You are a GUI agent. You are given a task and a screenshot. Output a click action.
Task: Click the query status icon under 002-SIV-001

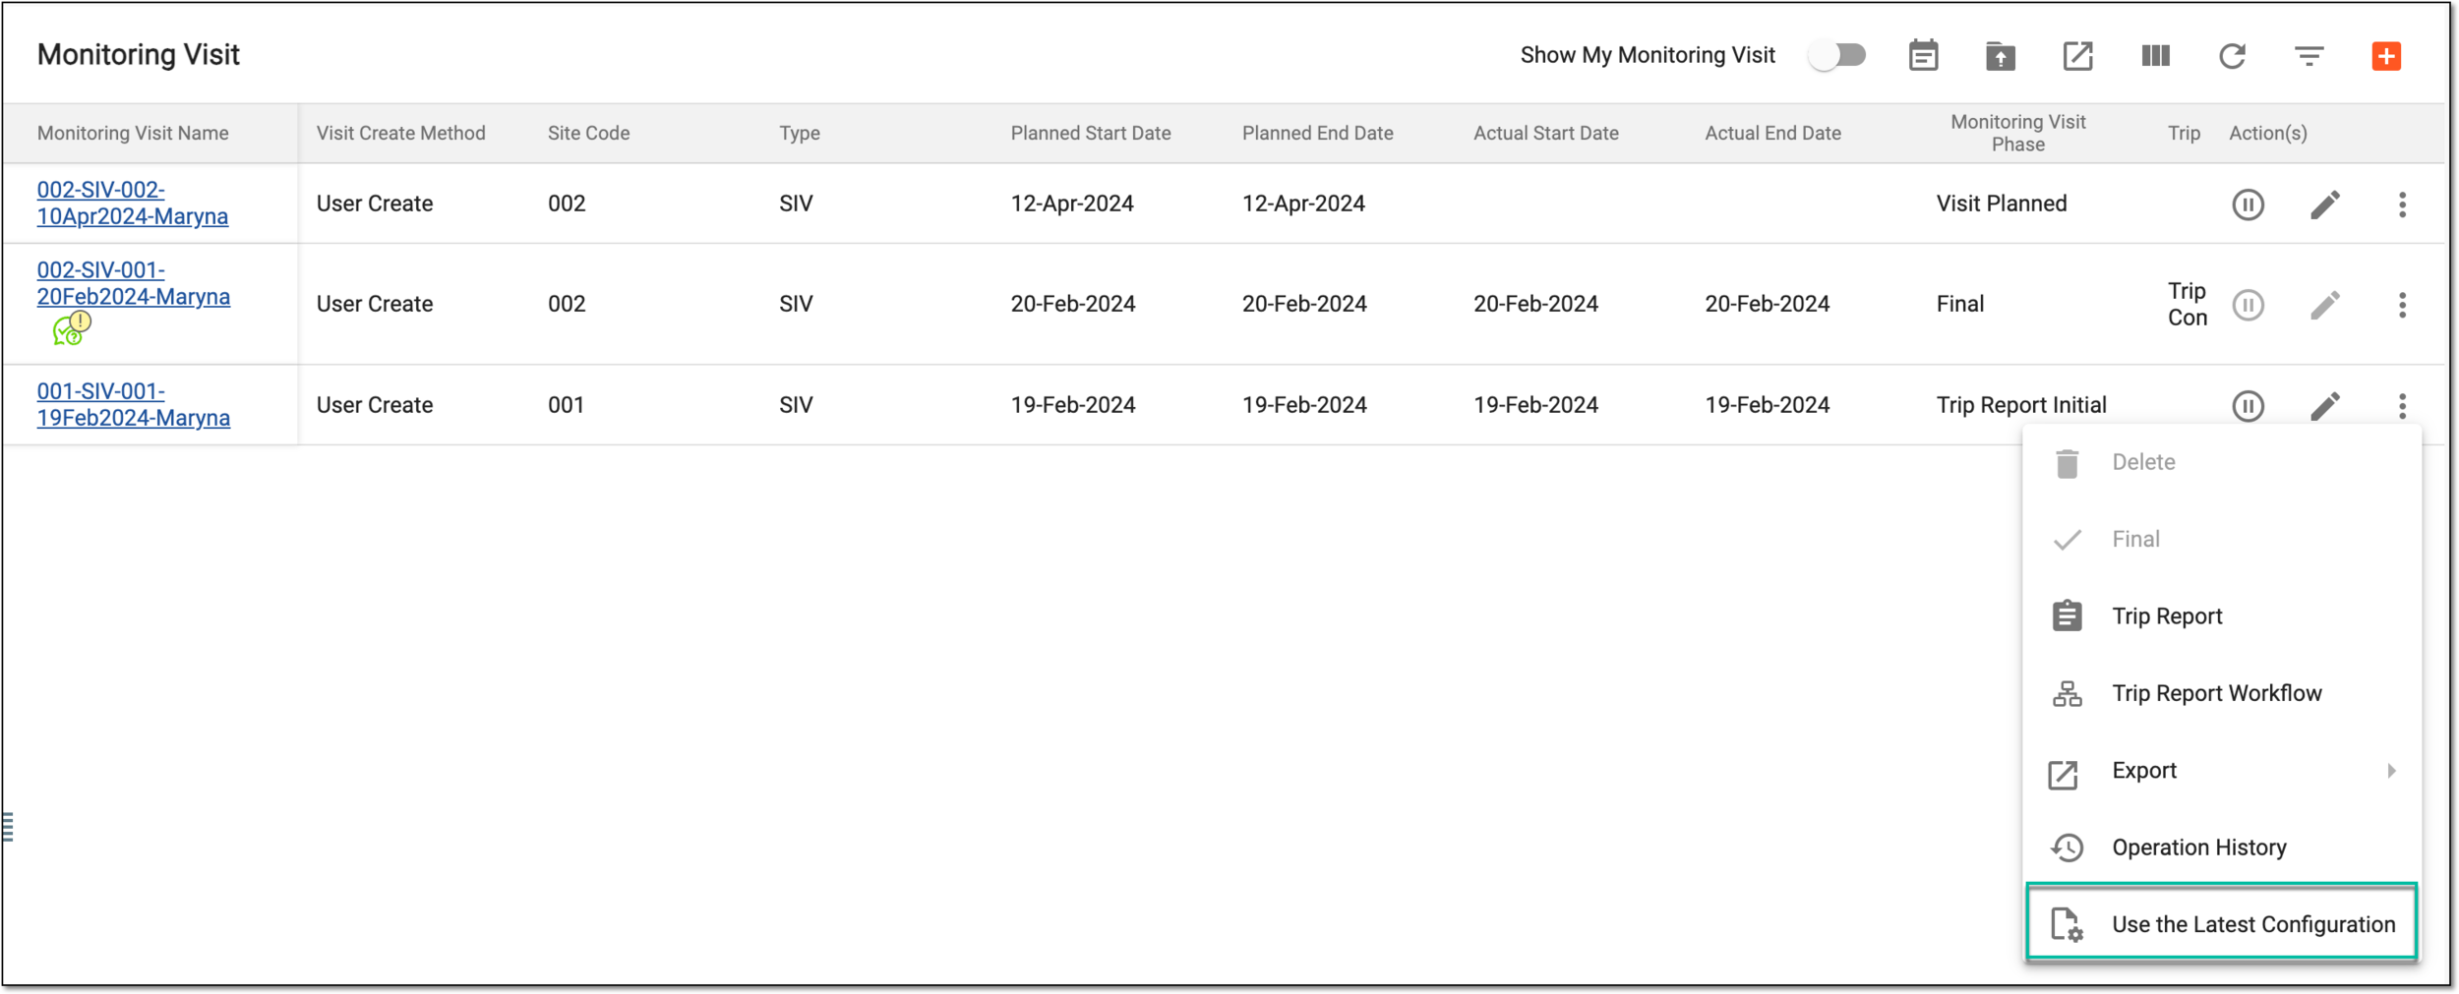click(x=71, y=328)
